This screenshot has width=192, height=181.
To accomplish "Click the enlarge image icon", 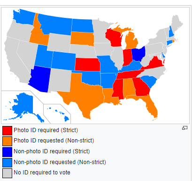I will point(184,128).
